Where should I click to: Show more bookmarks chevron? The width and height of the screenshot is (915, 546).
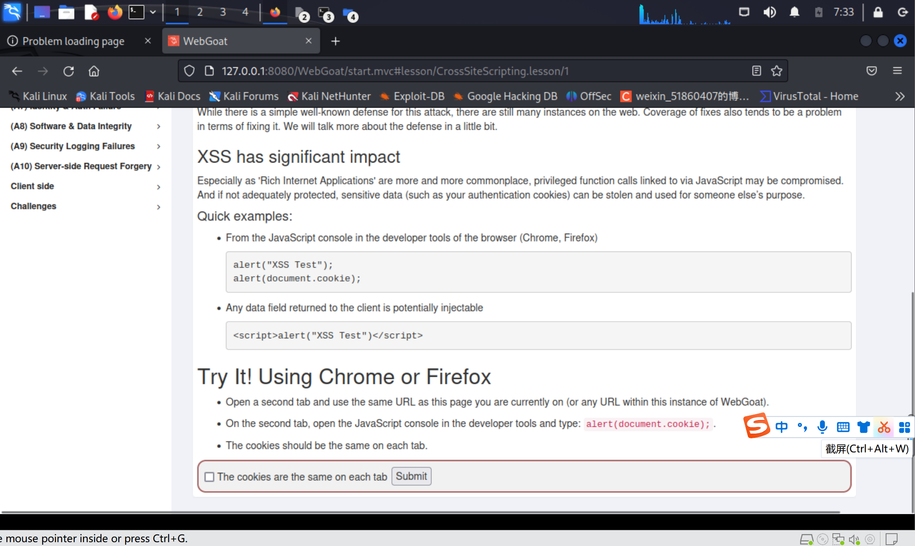pyautogui.click(x=899, y=97)
